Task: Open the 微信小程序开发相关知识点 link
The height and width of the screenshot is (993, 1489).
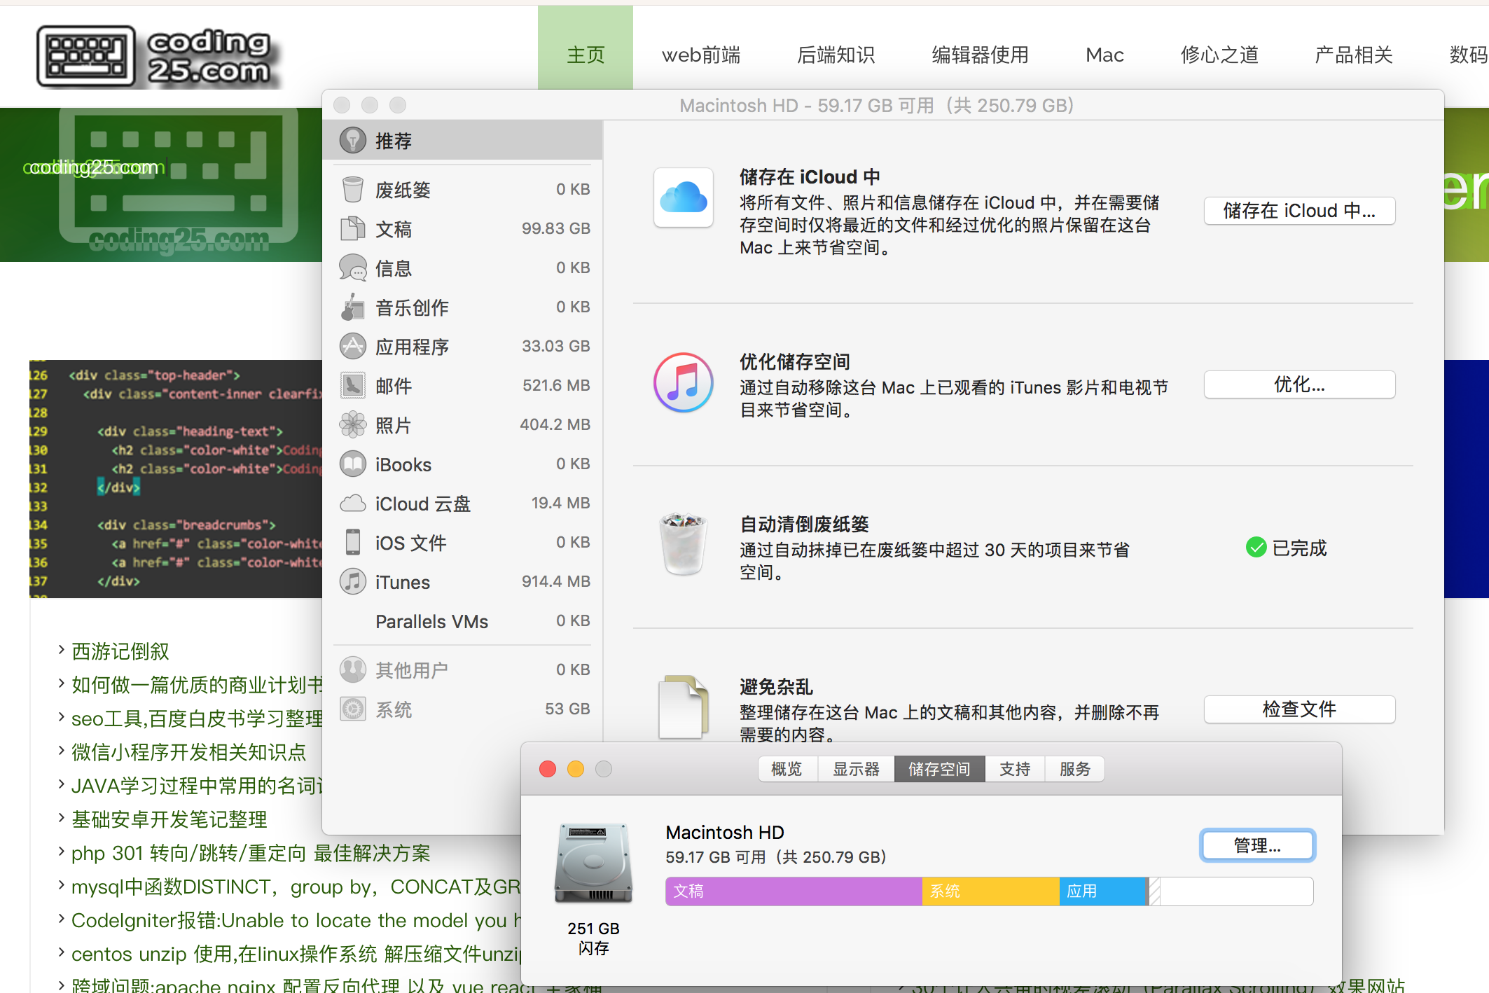Action: 189,752
